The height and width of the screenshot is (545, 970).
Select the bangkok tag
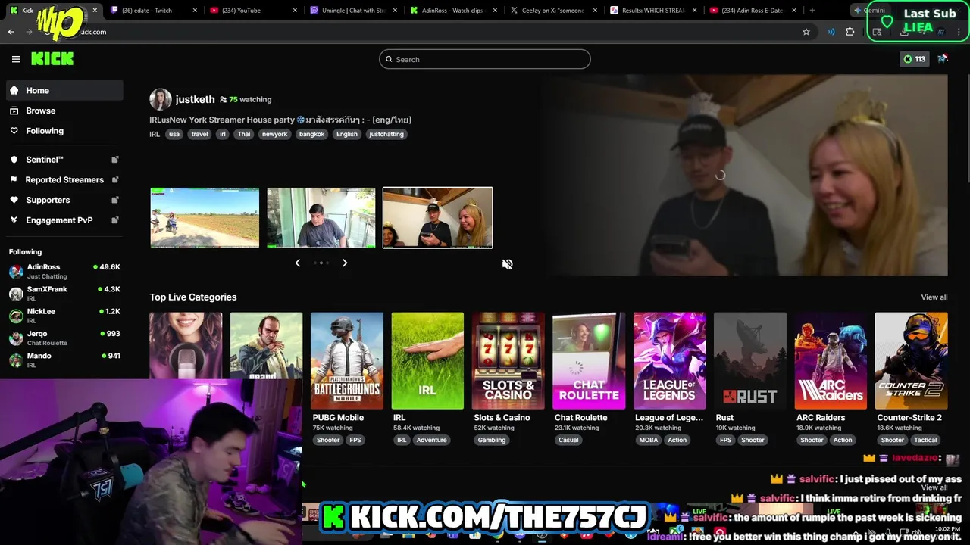click(x=311, y=134)
